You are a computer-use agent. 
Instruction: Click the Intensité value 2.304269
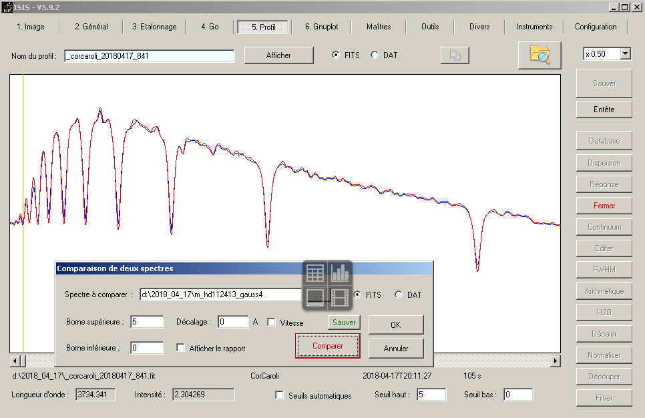pyautogui.click(x=203, y=395)
